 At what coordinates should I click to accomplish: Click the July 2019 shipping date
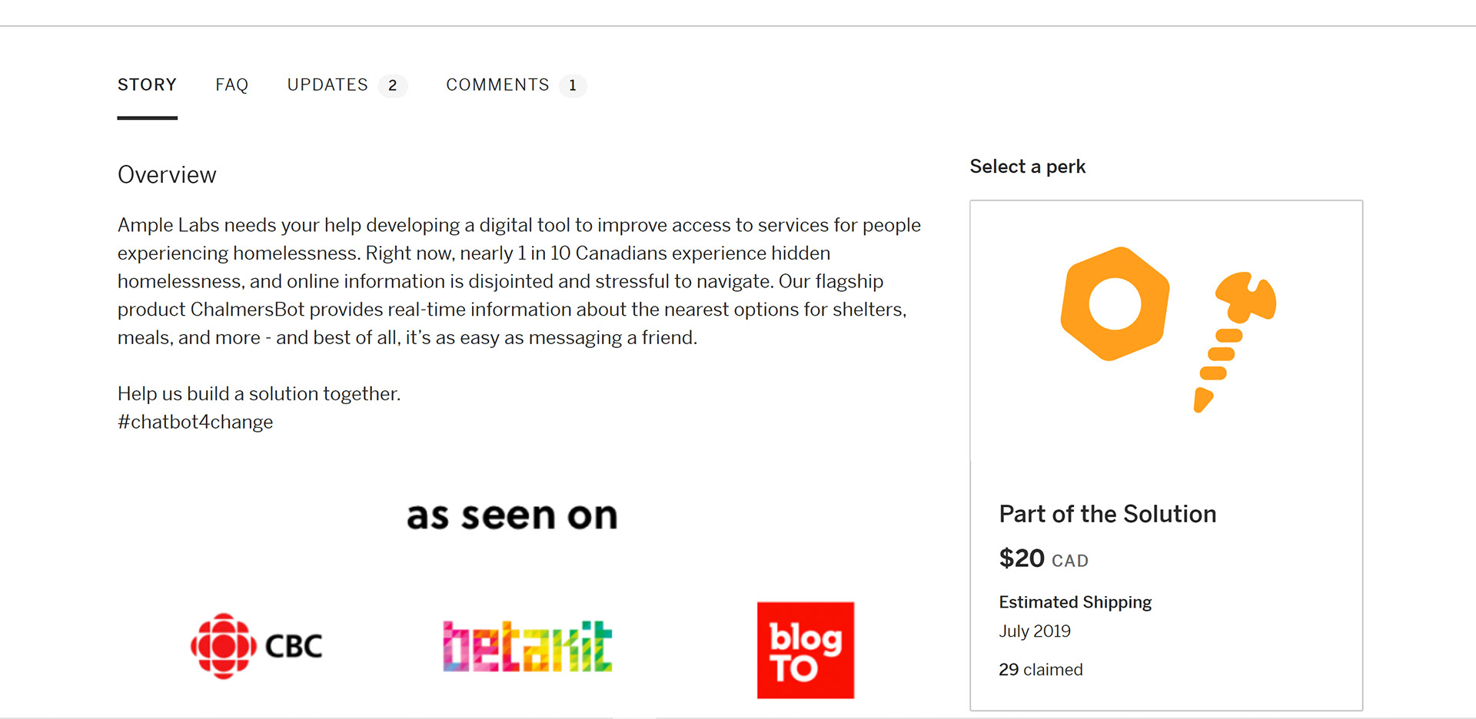(1034, 631)
